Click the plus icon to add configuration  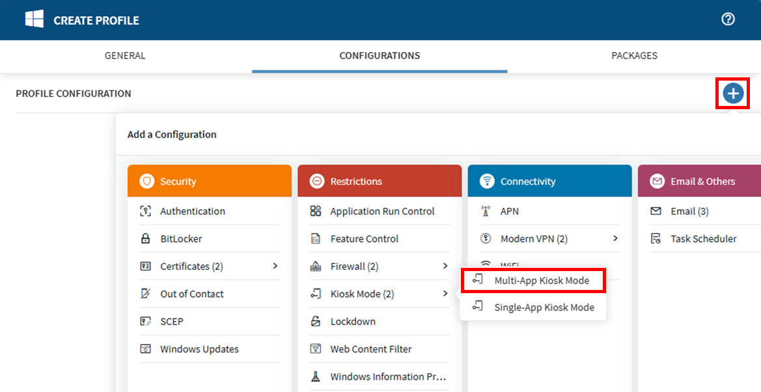pos(733,94)
